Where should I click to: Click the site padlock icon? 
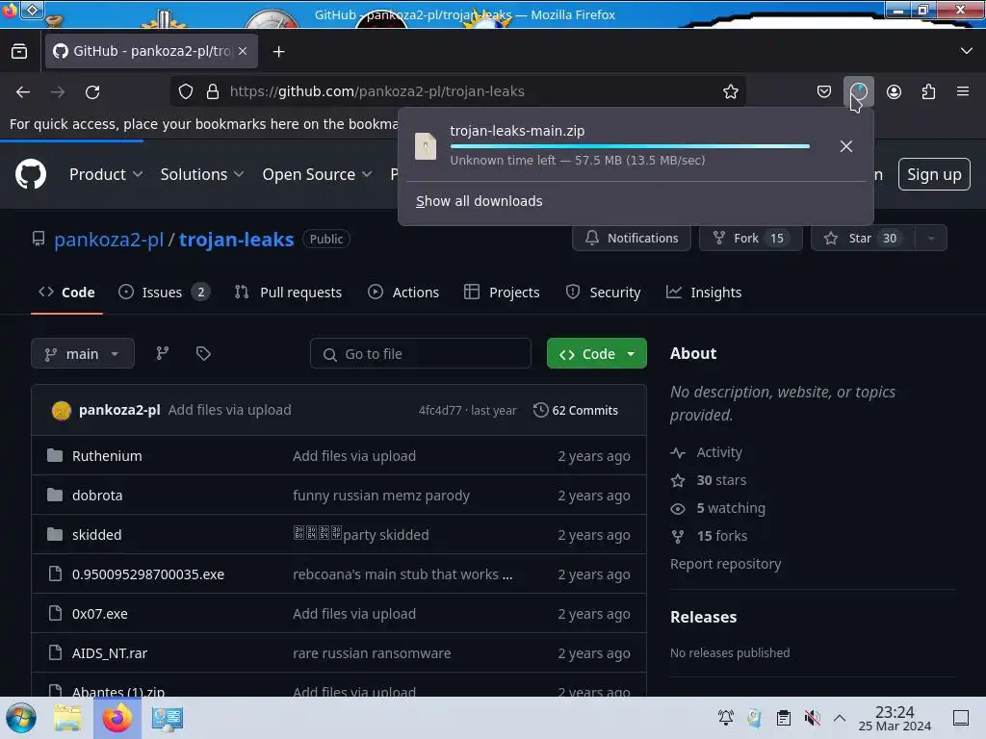(x=213, y=91)
